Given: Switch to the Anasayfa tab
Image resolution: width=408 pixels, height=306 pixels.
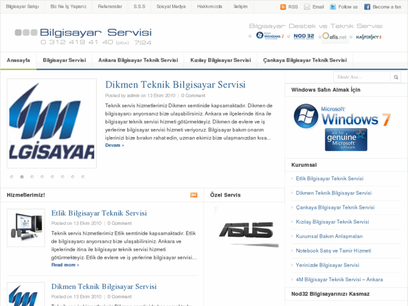Looking at the screenshot, I should 18,61.
